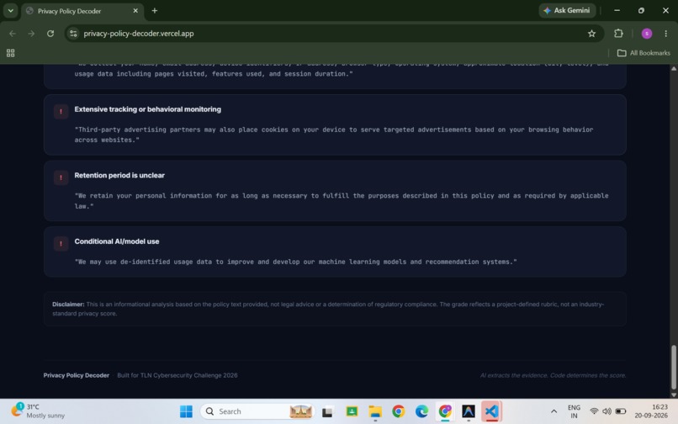Click the scrollbar up arrow

[673, 69]
